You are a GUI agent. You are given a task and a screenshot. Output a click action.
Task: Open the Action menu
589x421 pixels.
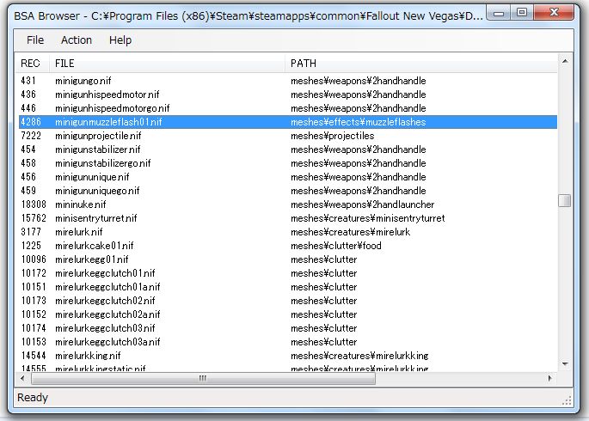click(x=77, y=40)
